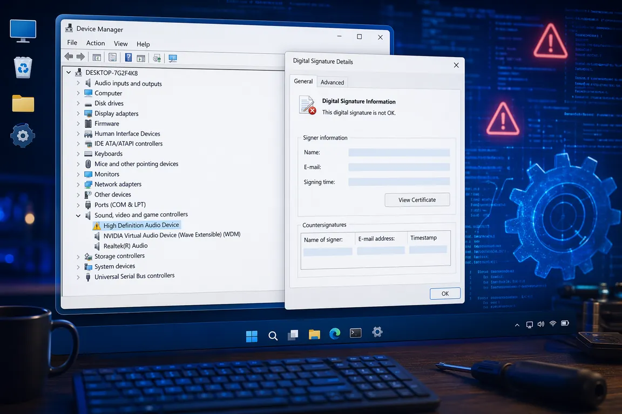Expand the Computer category
Viewport: 622px width, 414px height.
(x=78, y=93)
